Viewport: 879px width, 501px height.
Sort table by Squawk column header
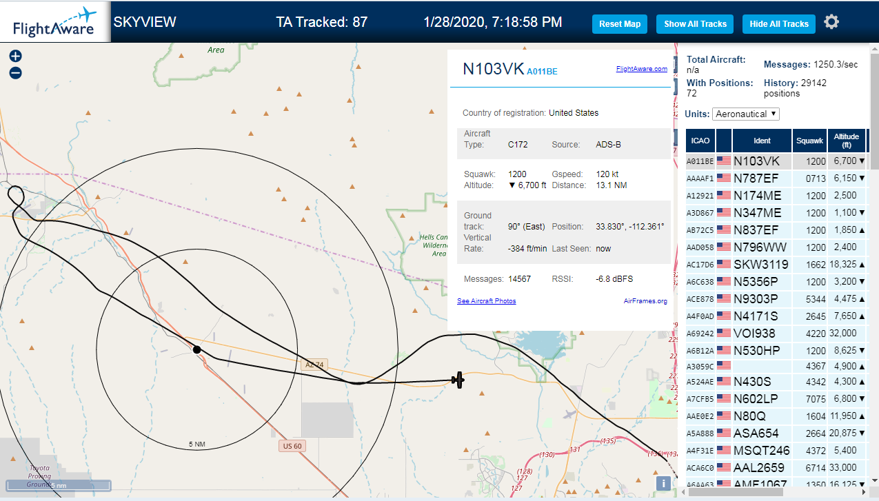coord(809,141)
